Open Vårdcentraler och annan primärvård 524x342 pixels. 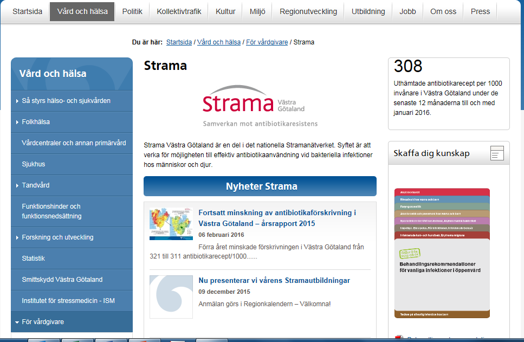[x=72, y=143]
